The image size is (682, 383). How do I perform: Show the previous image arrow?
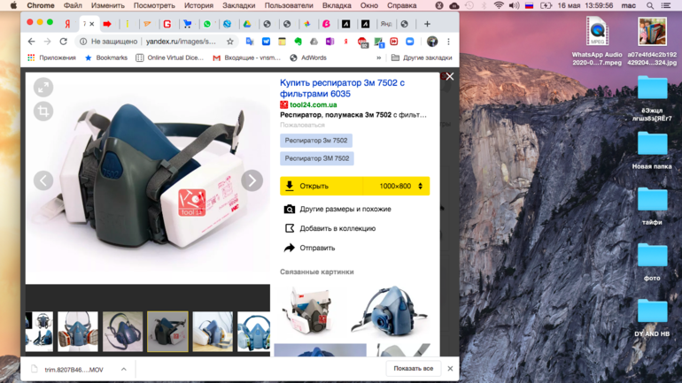pyautogui.click(x=43, y=180)
